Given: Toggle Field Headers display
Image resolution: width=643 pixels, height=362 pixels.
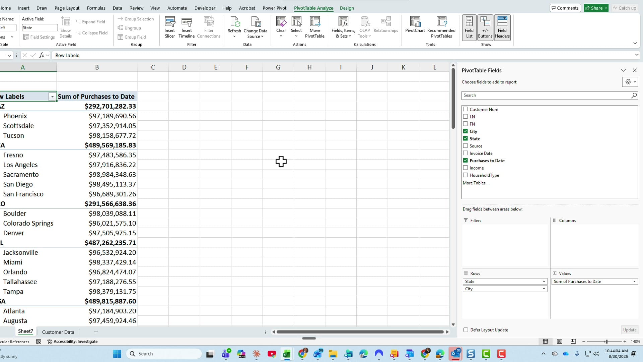Looking at the screenshot, I should (x=502, y=27).
